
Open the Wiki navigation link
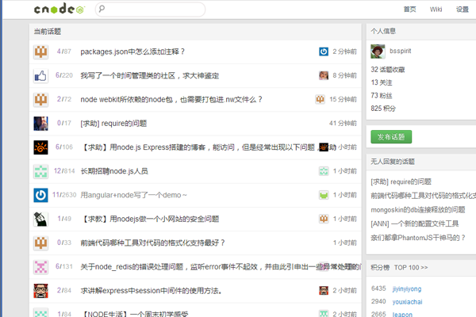tap(436, 10)
